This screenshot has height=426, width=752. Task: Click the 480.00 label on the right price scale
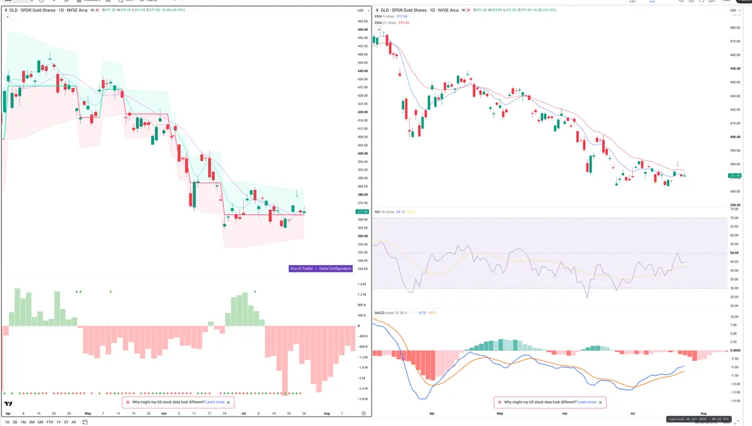[x=735, y=28]
